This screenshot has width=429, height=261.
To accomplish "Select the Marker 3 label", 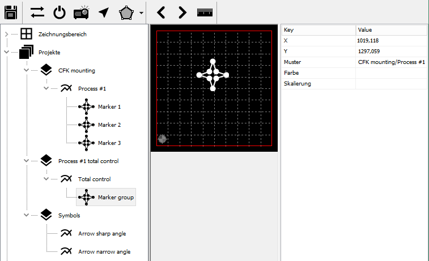I will coord(109,143).
